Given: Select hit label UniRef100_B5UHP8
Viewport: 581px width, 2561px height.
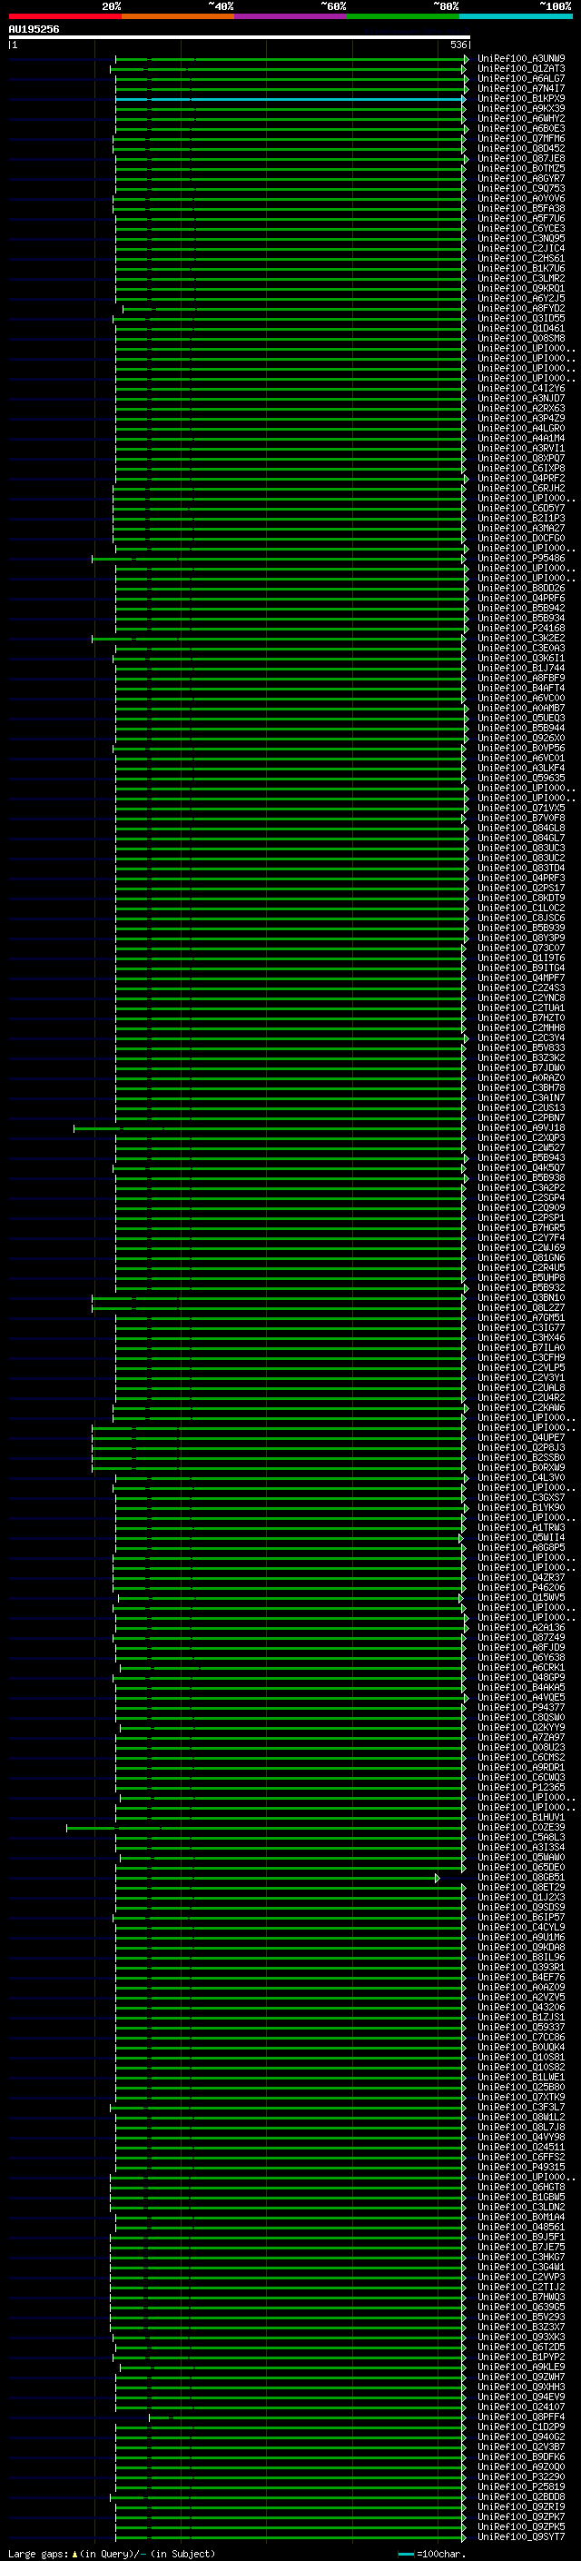Looking at the screenshot, I should (x=520, y=1278).
